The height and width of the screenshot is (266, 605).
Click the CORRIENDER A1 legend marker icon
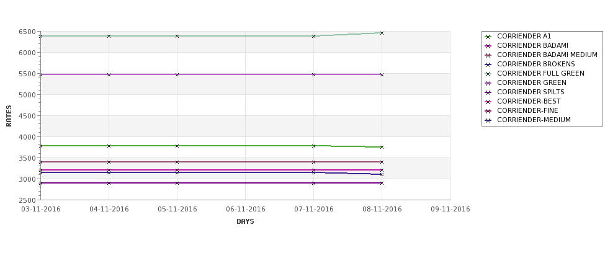point(488,37)
